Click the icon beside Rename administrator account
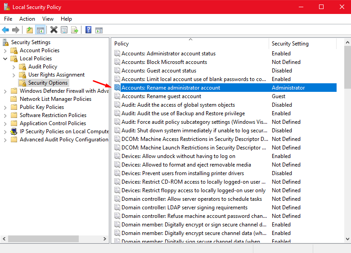The image size is (351, 253). (x=117, y=87)
